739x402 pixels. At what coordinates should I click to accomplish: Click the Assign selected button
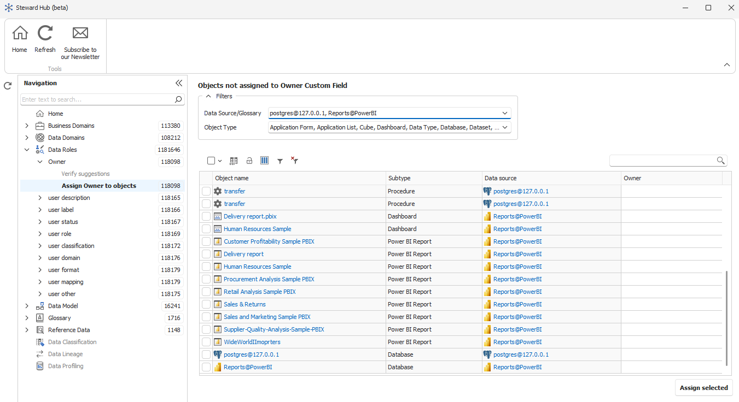pyautogui.click(x=703, y=388)
